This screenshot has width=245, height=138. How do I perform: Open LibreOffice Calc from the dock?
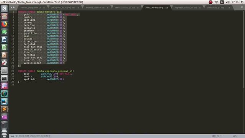point(4,47)
